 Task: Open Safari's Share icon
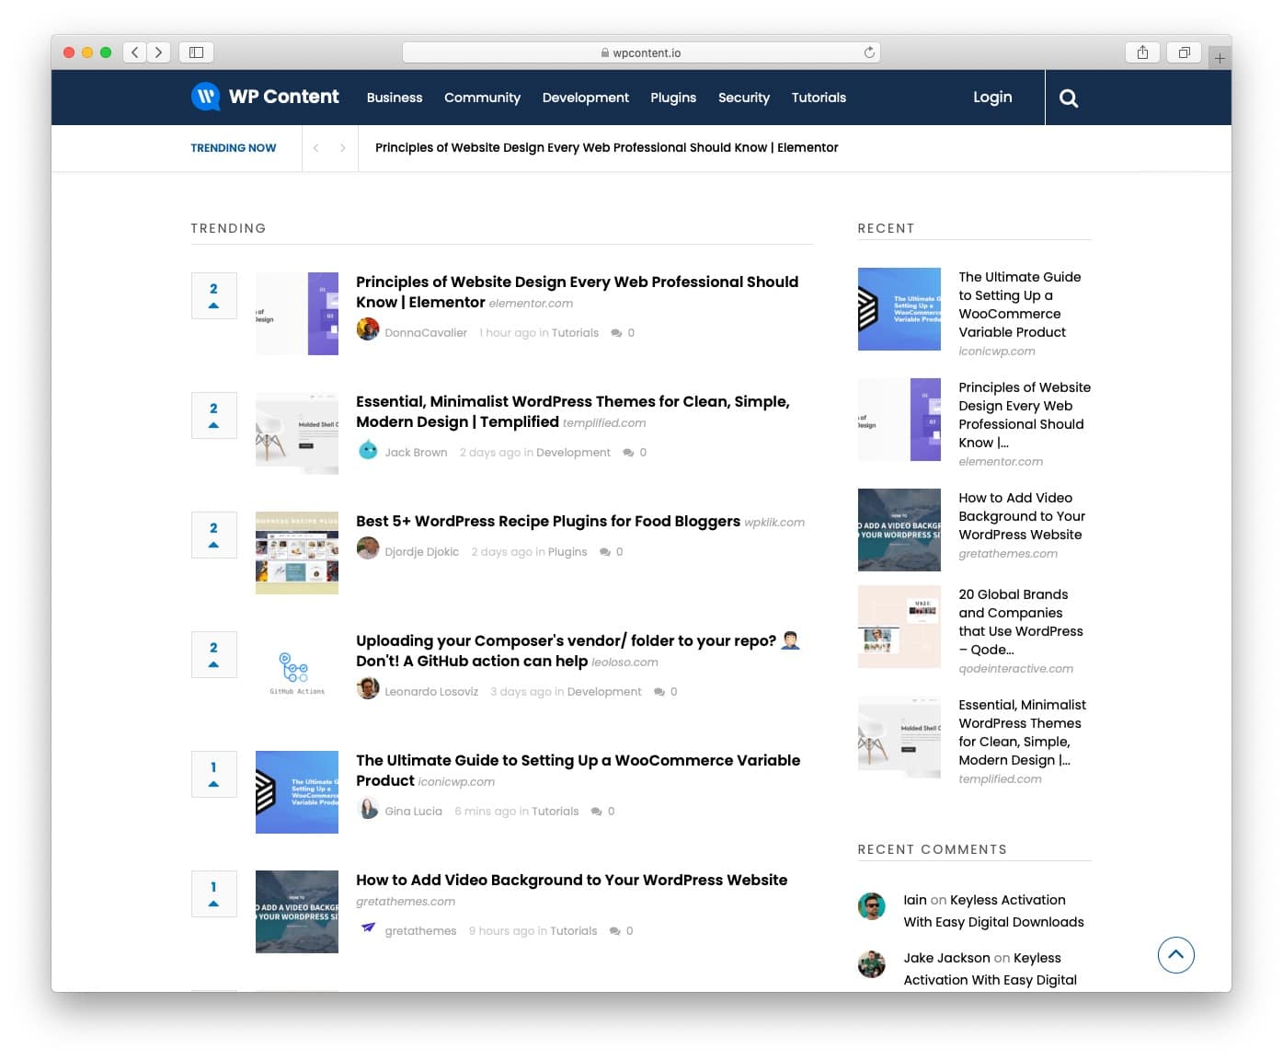pyautogui.click(x=1141, y=52)
